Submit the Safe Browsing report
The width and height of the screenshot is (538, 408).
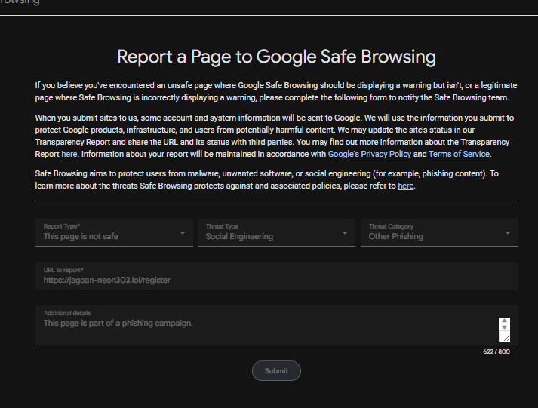coord(276,370)
